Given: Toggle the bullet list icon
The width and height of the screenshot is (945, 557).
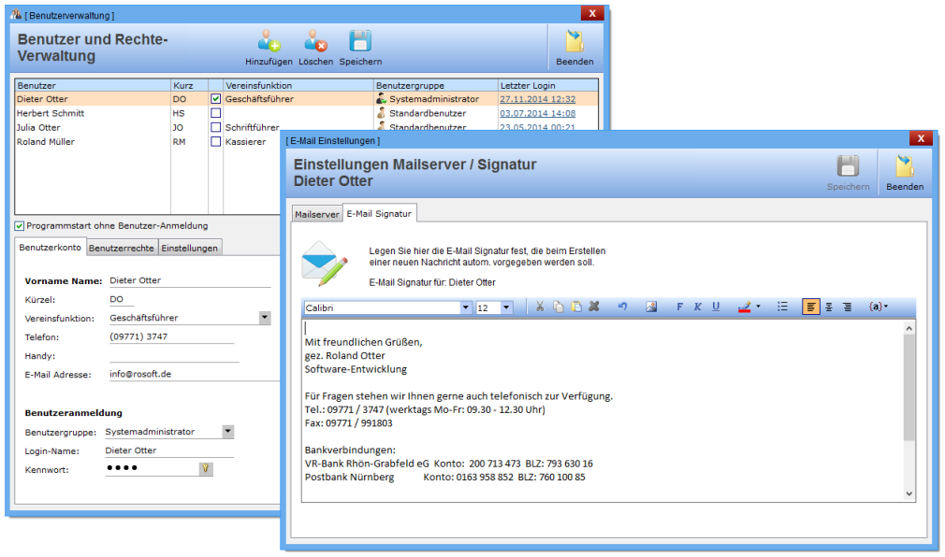Looking at the screenshot, I should pos(782,307).
